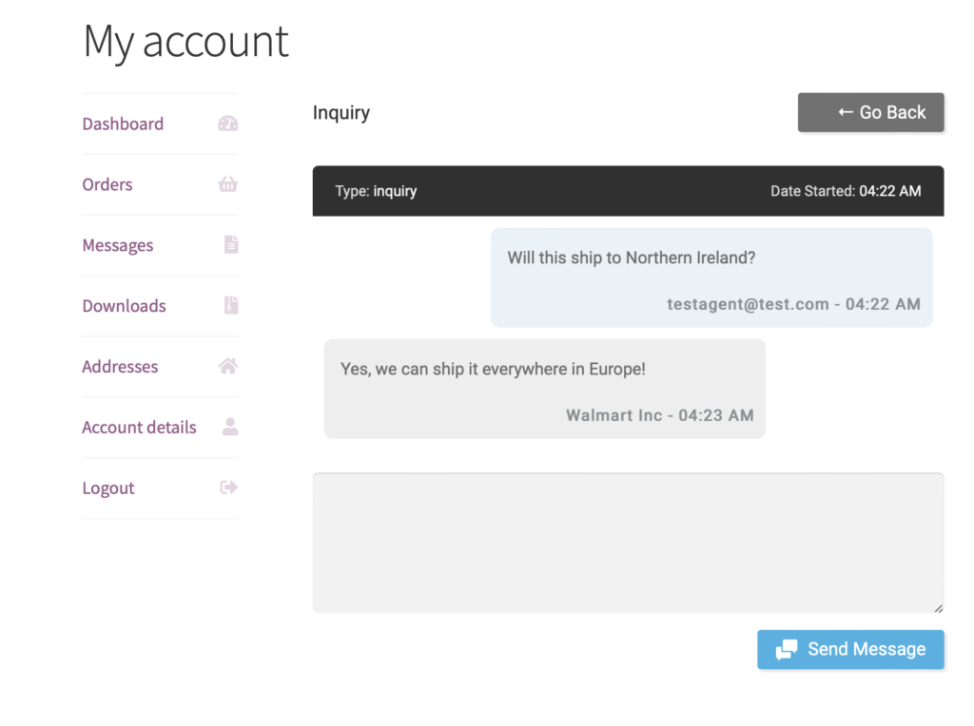Viewport: 974px width, 726px height.
Task: Click the 'Inquiry' section heading
Action: [x=341, y=113]
